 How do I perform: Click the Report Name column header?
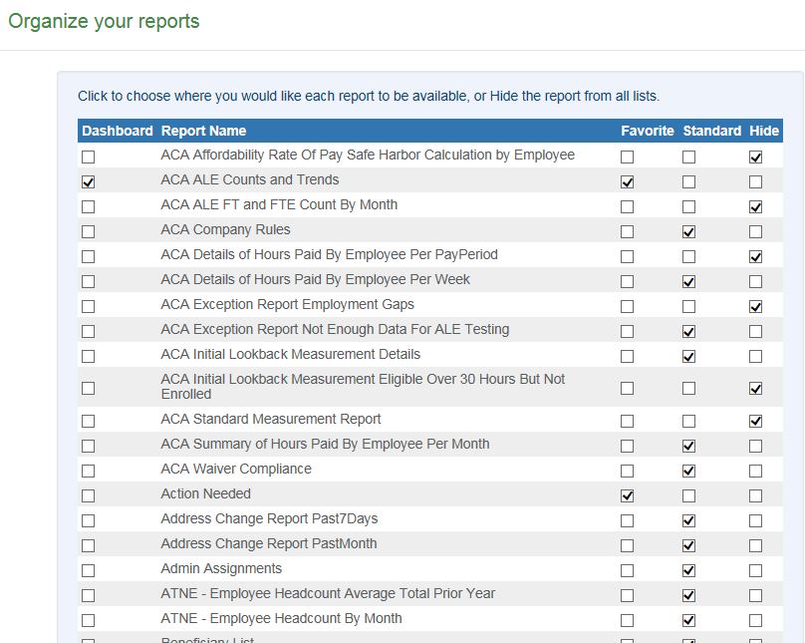click(203, 131)
